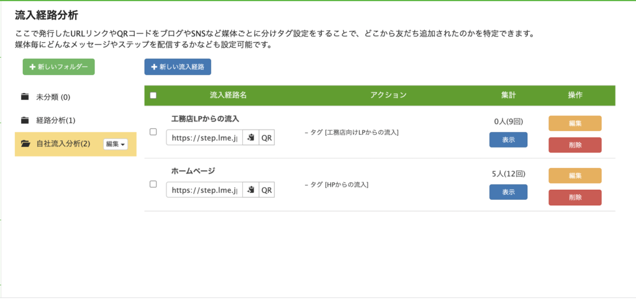Delete the 工務店LPからの流入 route
The height and width of the screenshot is (299, 636).
coord(575,145)
